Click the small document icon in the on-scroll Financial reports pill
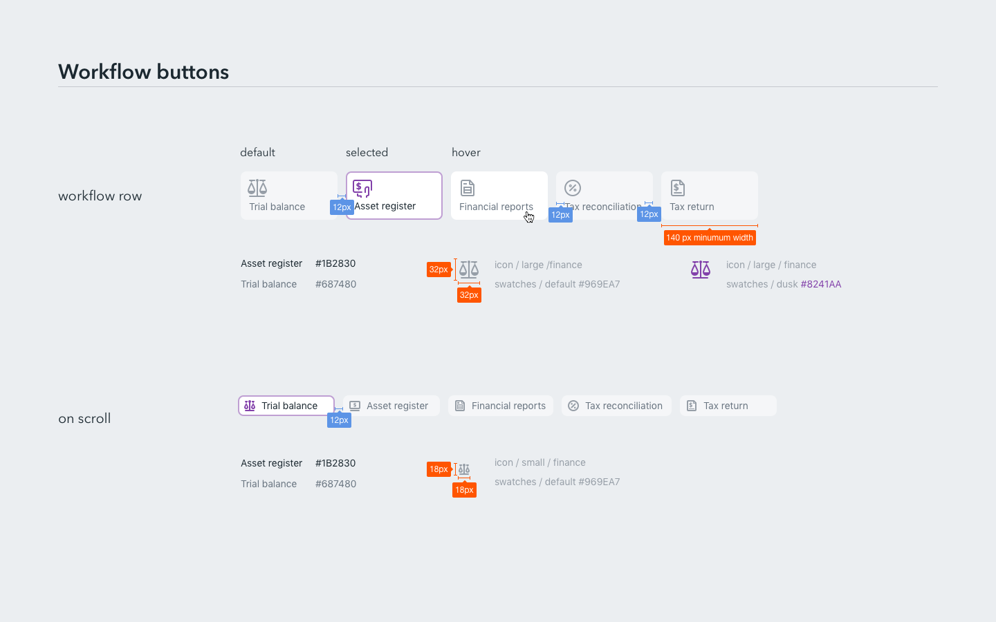This screenshot has height=622, width=996. pos(460,406)
